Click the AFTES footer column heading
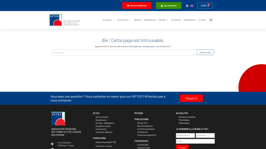This screenshot has width=266, height=149. tap(96, 113)
